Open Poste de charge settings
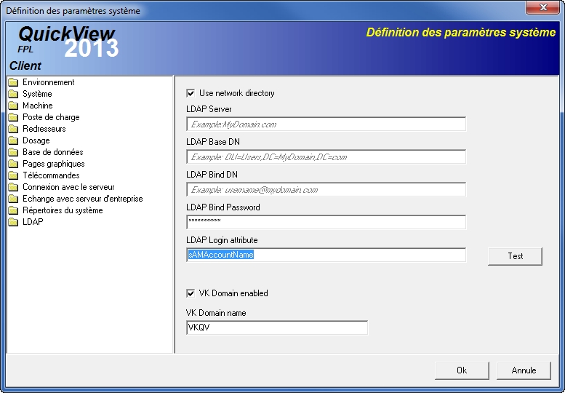565x393 pixels. click(51, 117)
